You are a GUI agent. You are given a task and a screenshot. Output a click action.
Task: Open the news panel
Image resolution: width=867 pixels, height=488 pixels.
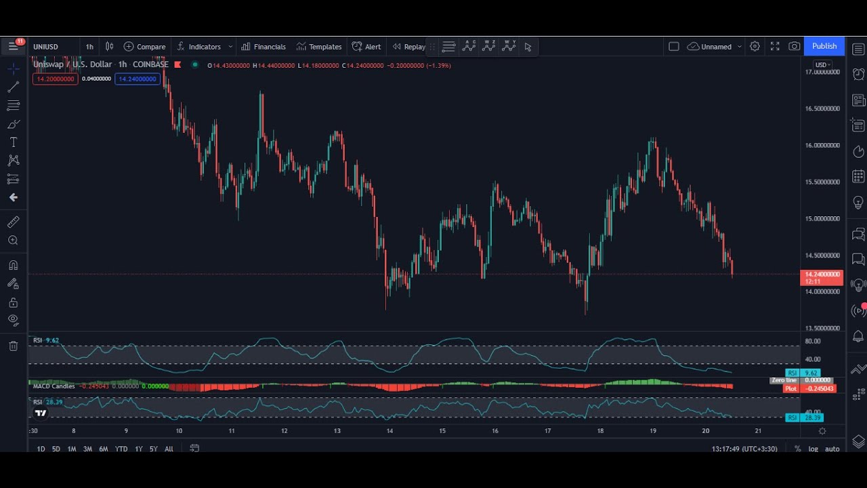[858, 100]
